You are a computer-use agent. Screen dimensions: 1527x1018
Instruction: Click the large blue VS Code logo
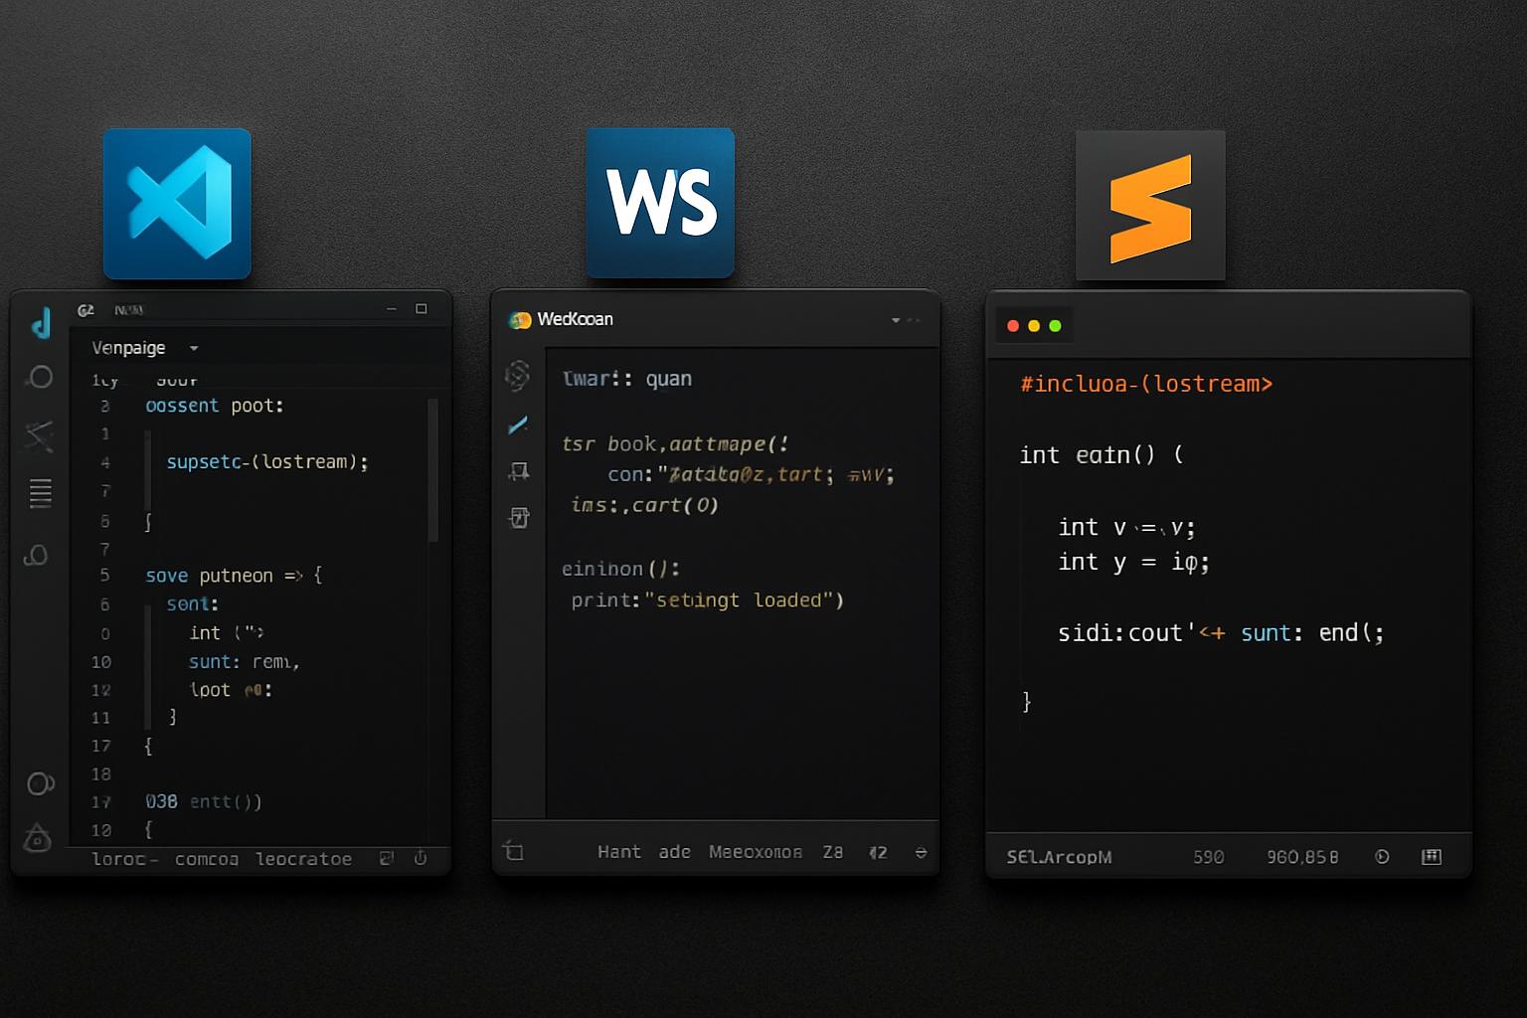(177, 203)
